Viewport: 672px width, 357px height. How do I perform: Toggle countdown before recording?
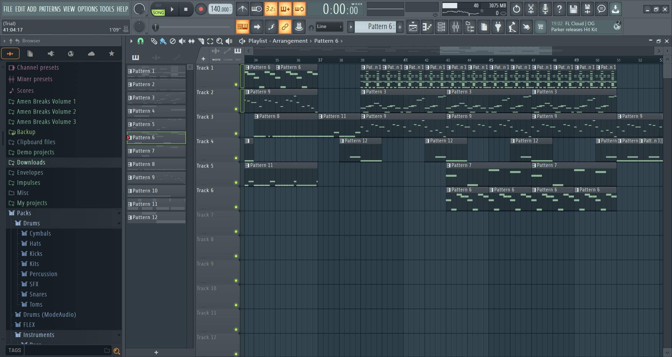tap(271, 9)
